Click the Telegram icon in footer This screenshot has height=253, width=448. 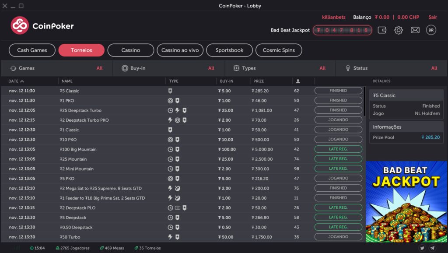[432, 248]
